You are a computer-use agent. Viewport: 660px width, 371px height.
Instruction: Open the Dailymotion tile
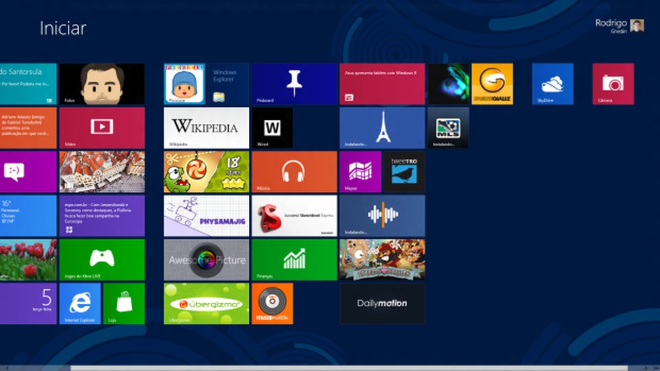382,303
